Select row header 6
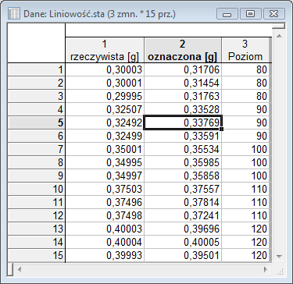This screenshot has height=284, width=293. 37,137
